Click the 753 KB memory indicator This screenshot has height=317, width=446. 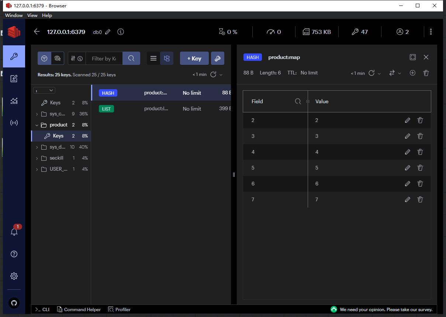pos(317,32)
